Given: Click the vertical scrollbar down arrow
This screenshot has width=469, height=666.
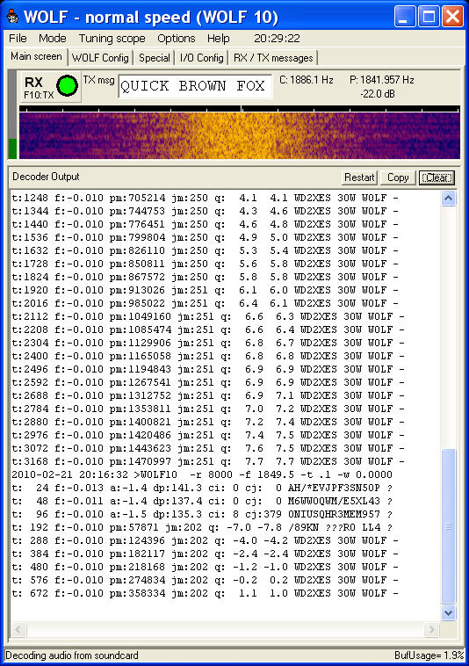Looking at the screenshot, I should tap(449, 612).
